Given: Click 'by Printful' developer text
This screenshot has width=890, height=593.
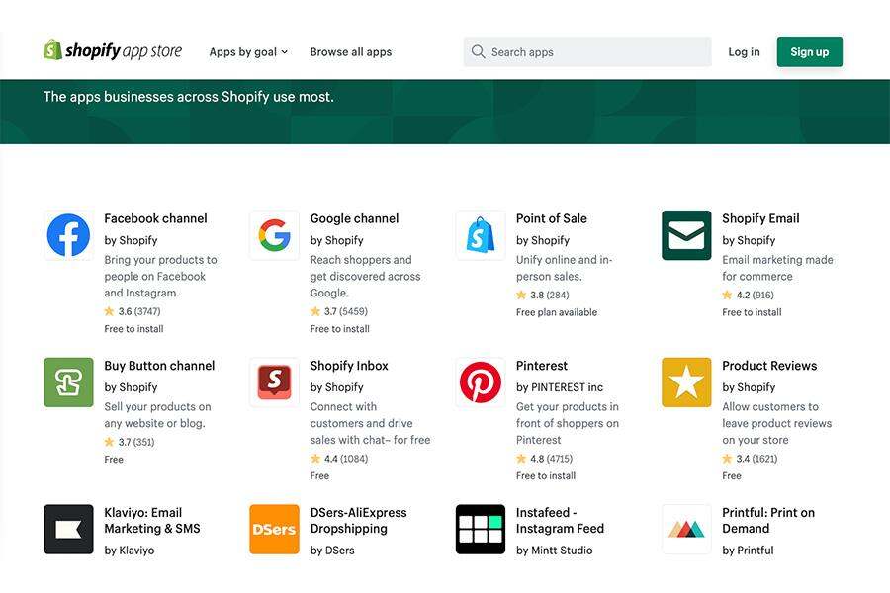Looking at the screenshot, I should 748,550.
